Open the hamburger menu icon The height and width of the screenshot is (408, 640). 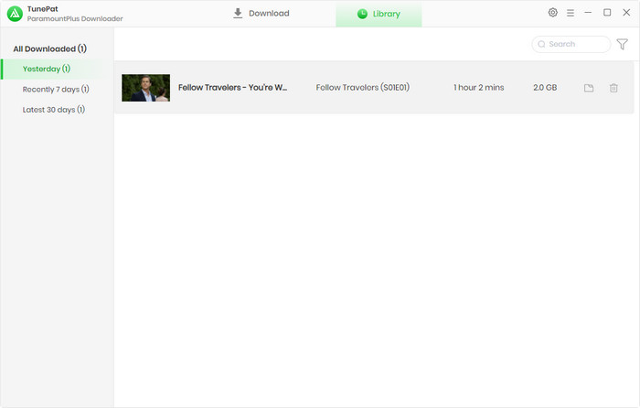[x=571, y=13]
